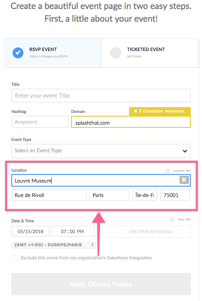Click the chevron arrow in Event Type field
Image resolution: width=202 pixels, height=301 pixels.
(x=185, y=151)
